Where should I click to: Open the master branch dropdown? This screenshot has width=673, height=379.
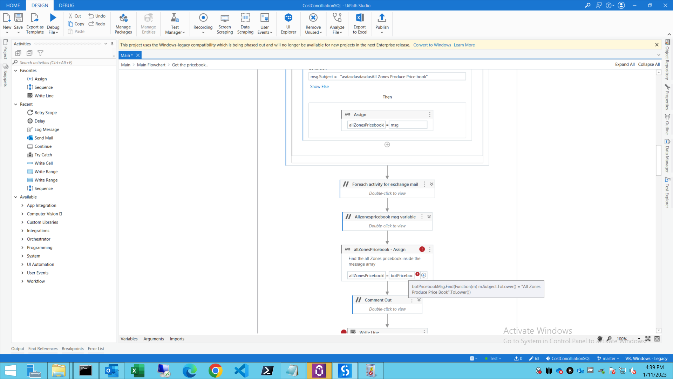pyautogui.click(x=608, y=358)
